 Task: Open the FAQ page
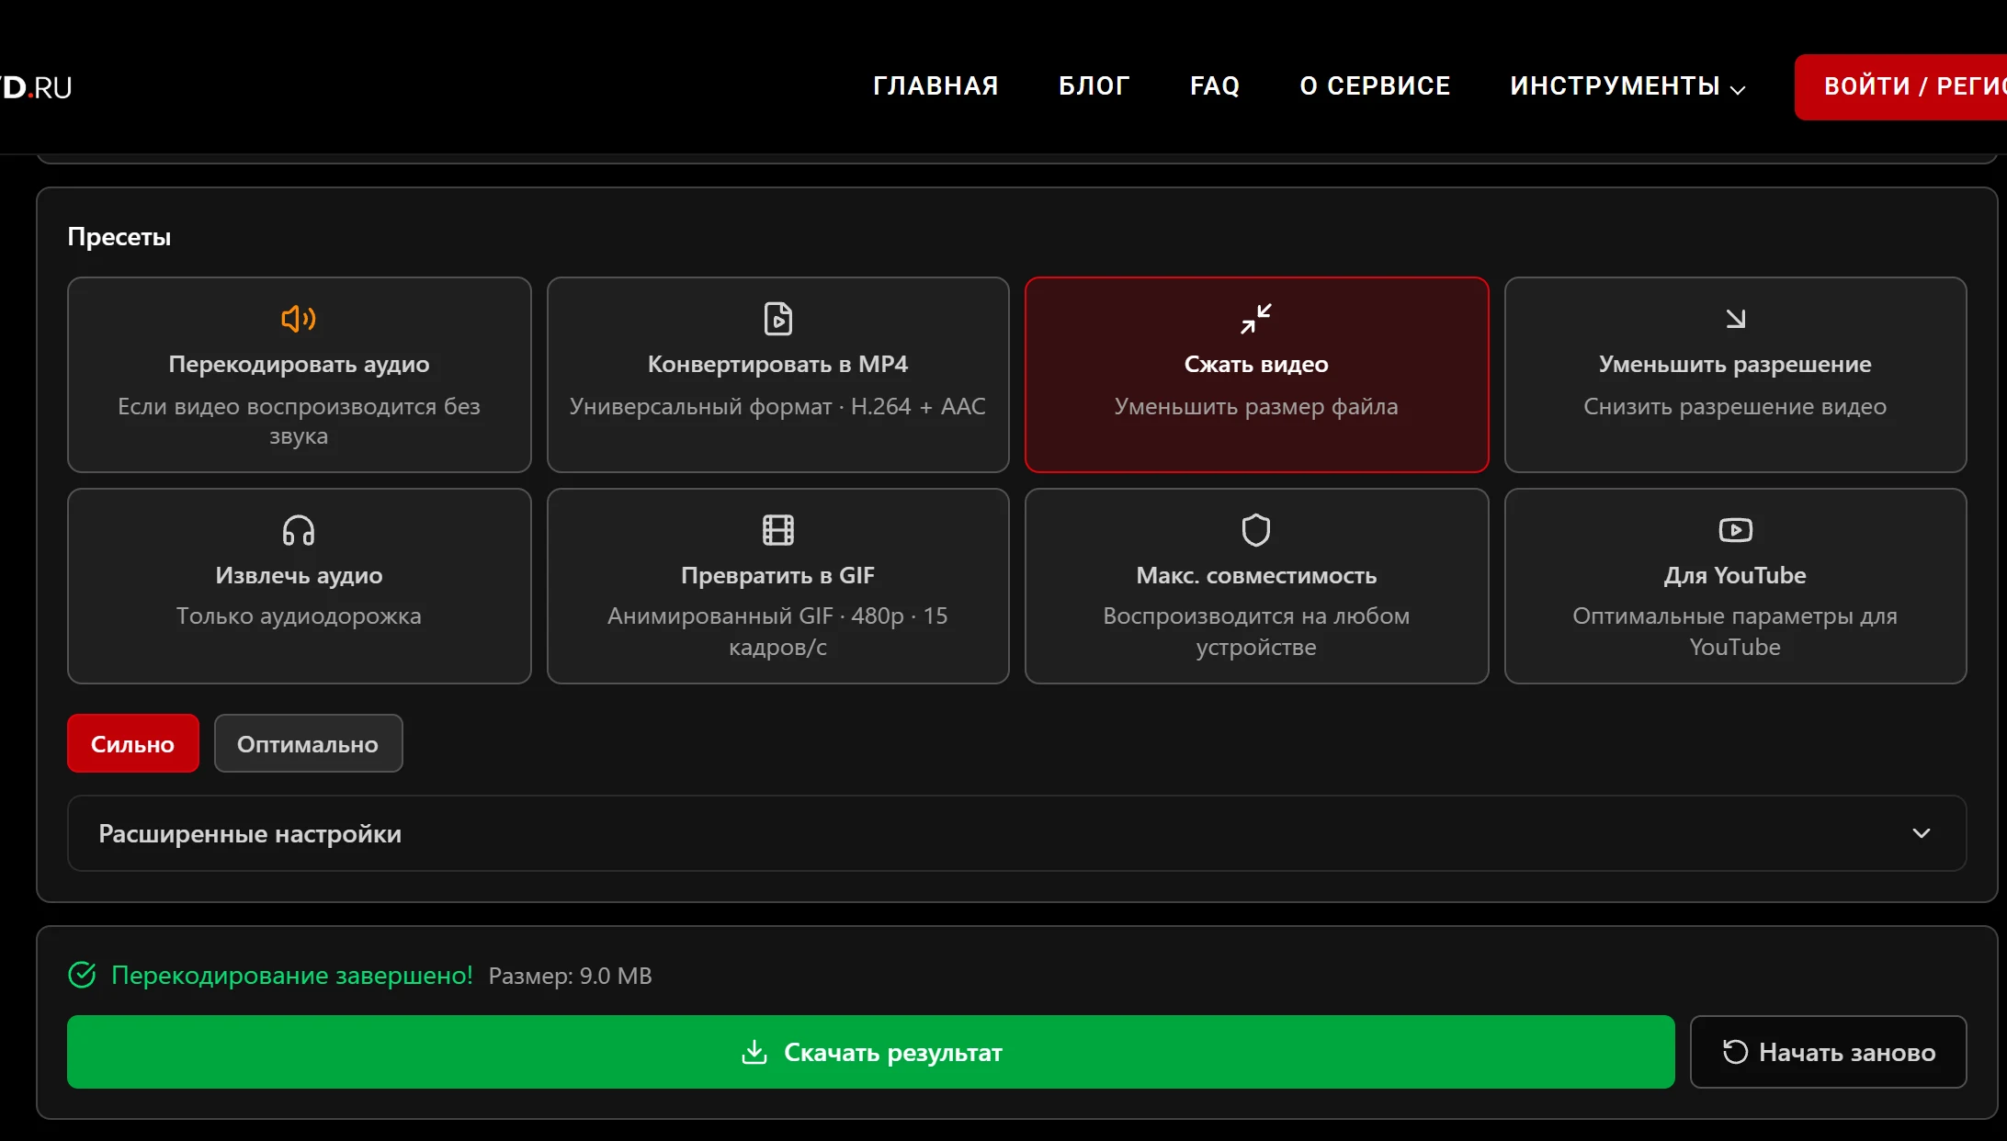1215,86
